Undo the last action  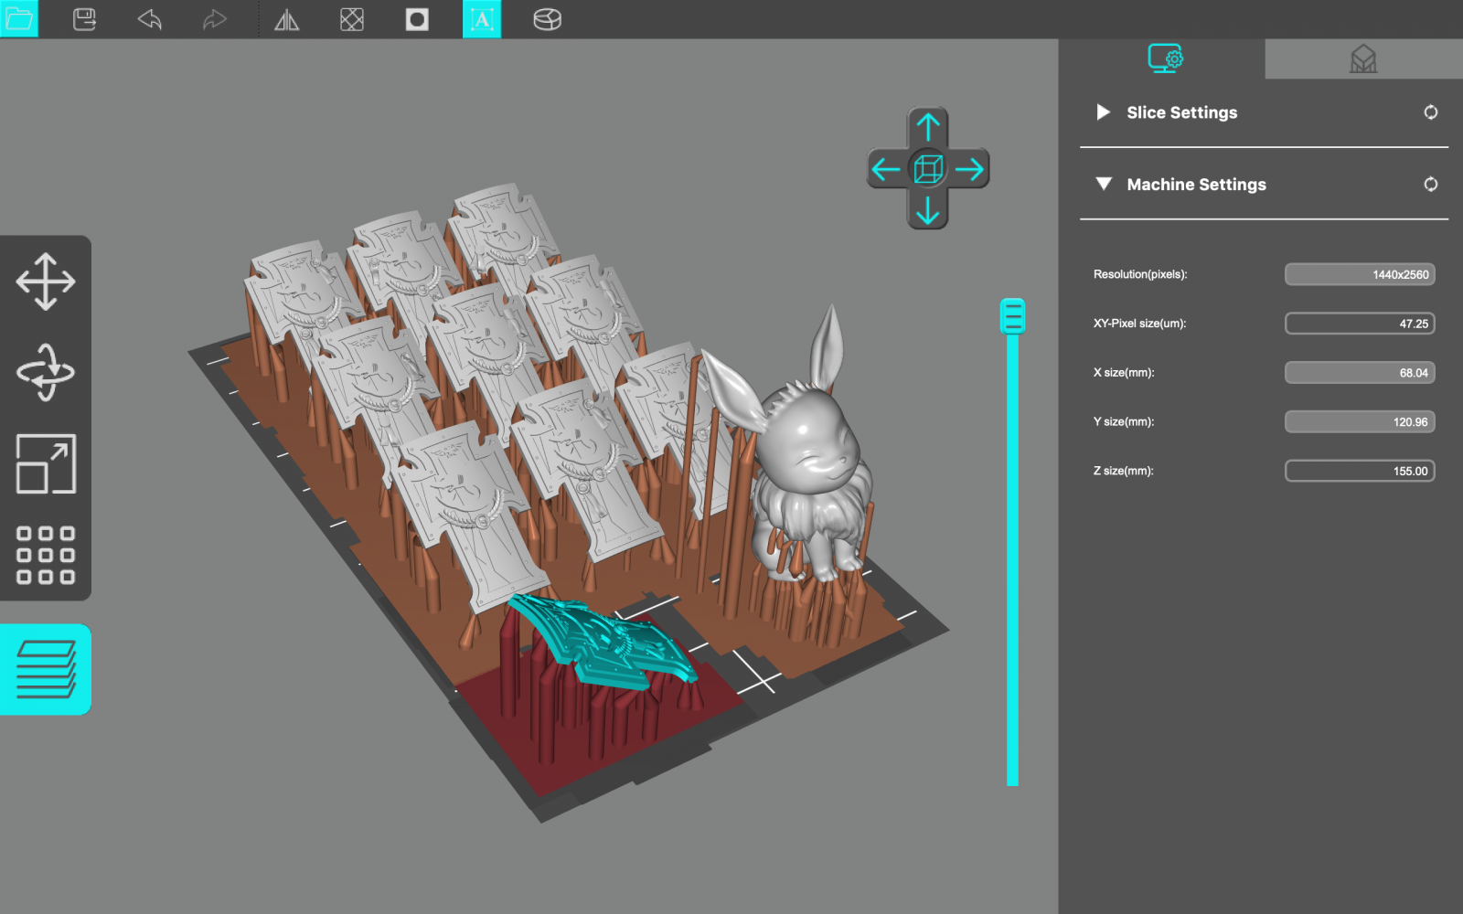[150, 19]
